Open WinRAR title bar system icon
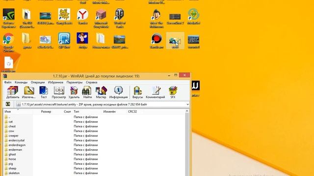 tap(5, 76)
